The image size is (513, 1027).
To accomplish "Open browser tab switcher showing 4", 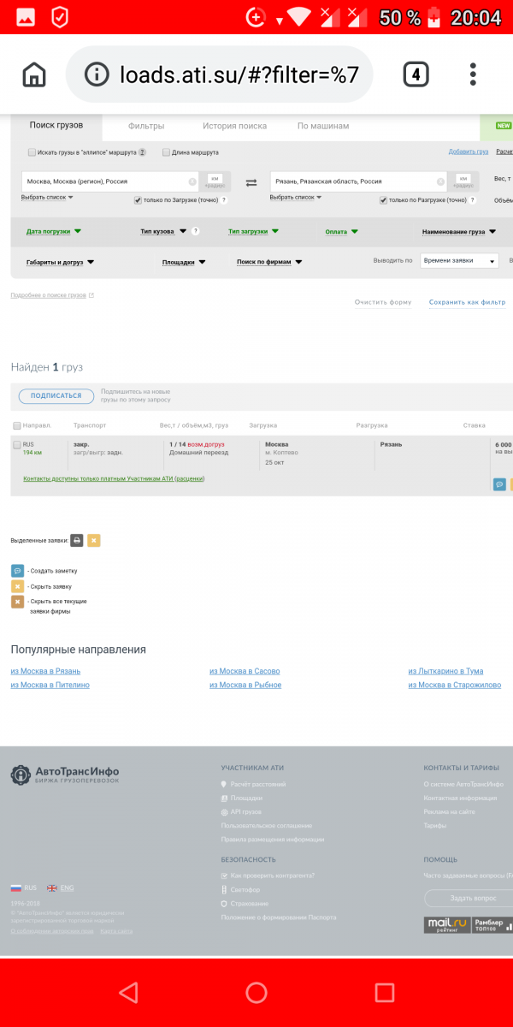I will pos(416,74).
